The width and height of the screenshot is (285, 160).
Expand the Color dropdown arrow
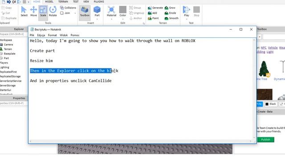[x=123, y=19]
